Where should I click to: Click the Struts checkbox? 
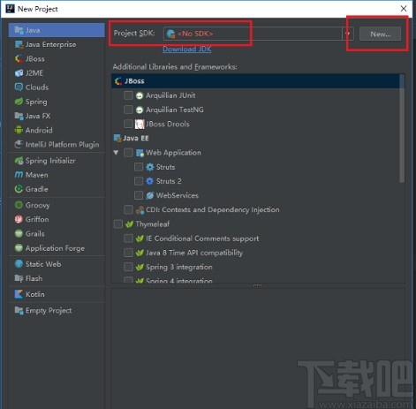(139, 167)
